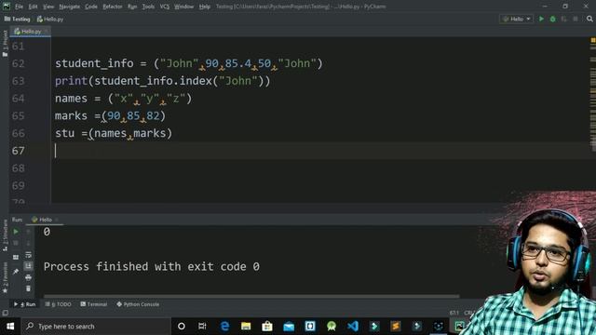This screenshot has width=596, height=335.
Task: Click the Hello.py breadcrumb in the navigation bar
Action: point(50,19)
